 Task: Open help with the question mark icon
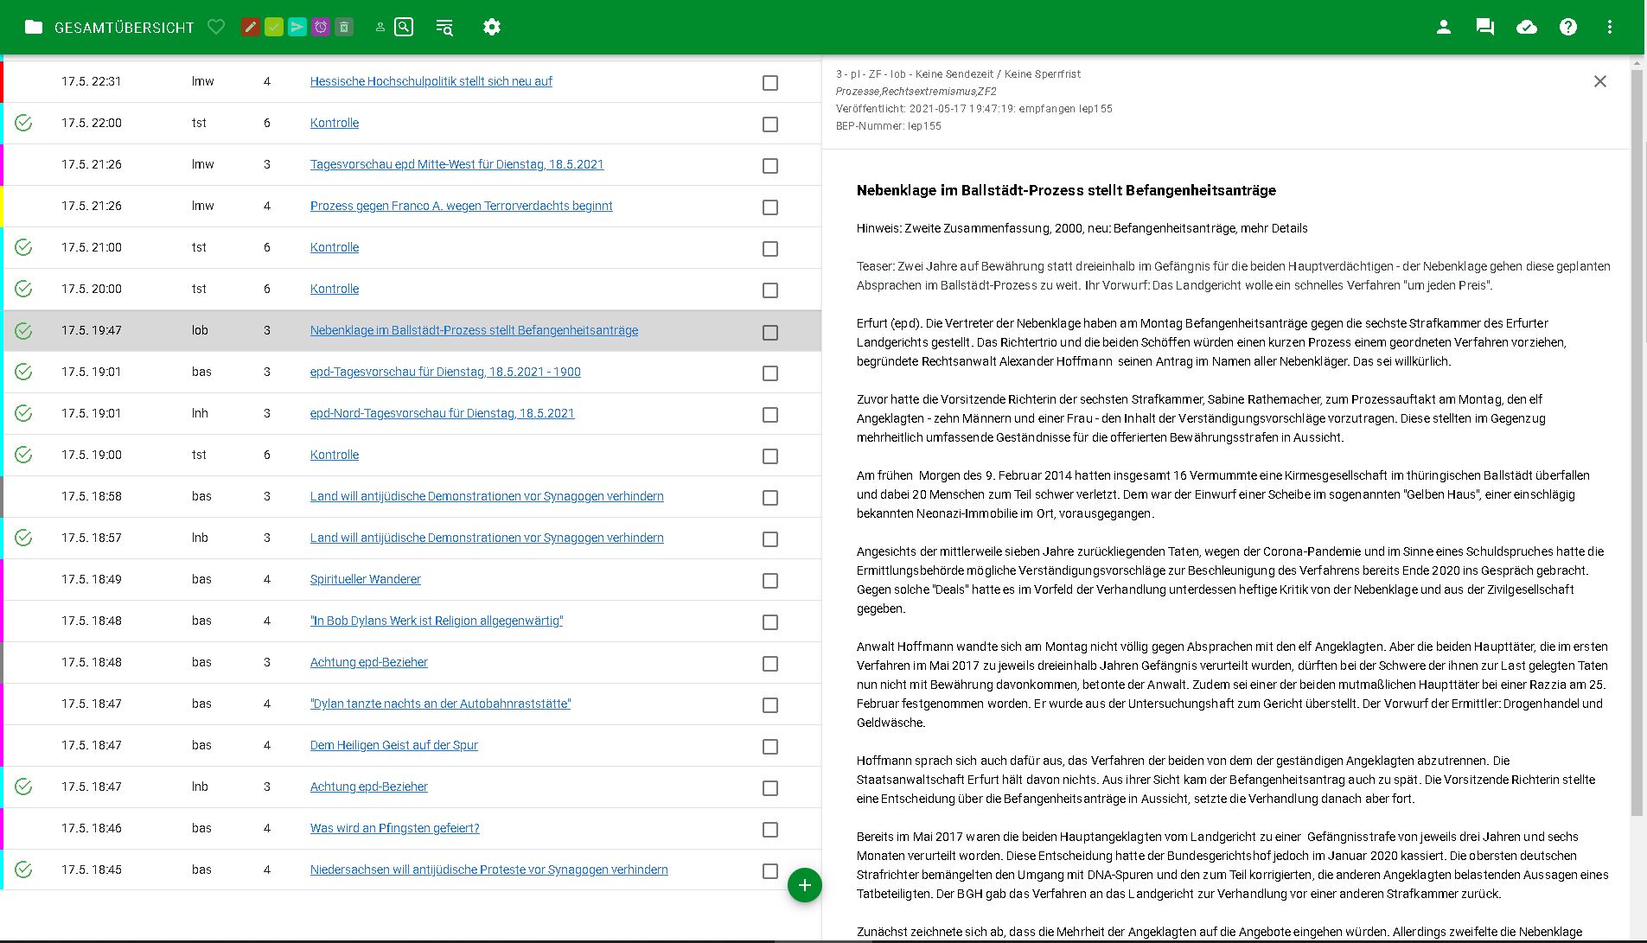pos(1568,27)
